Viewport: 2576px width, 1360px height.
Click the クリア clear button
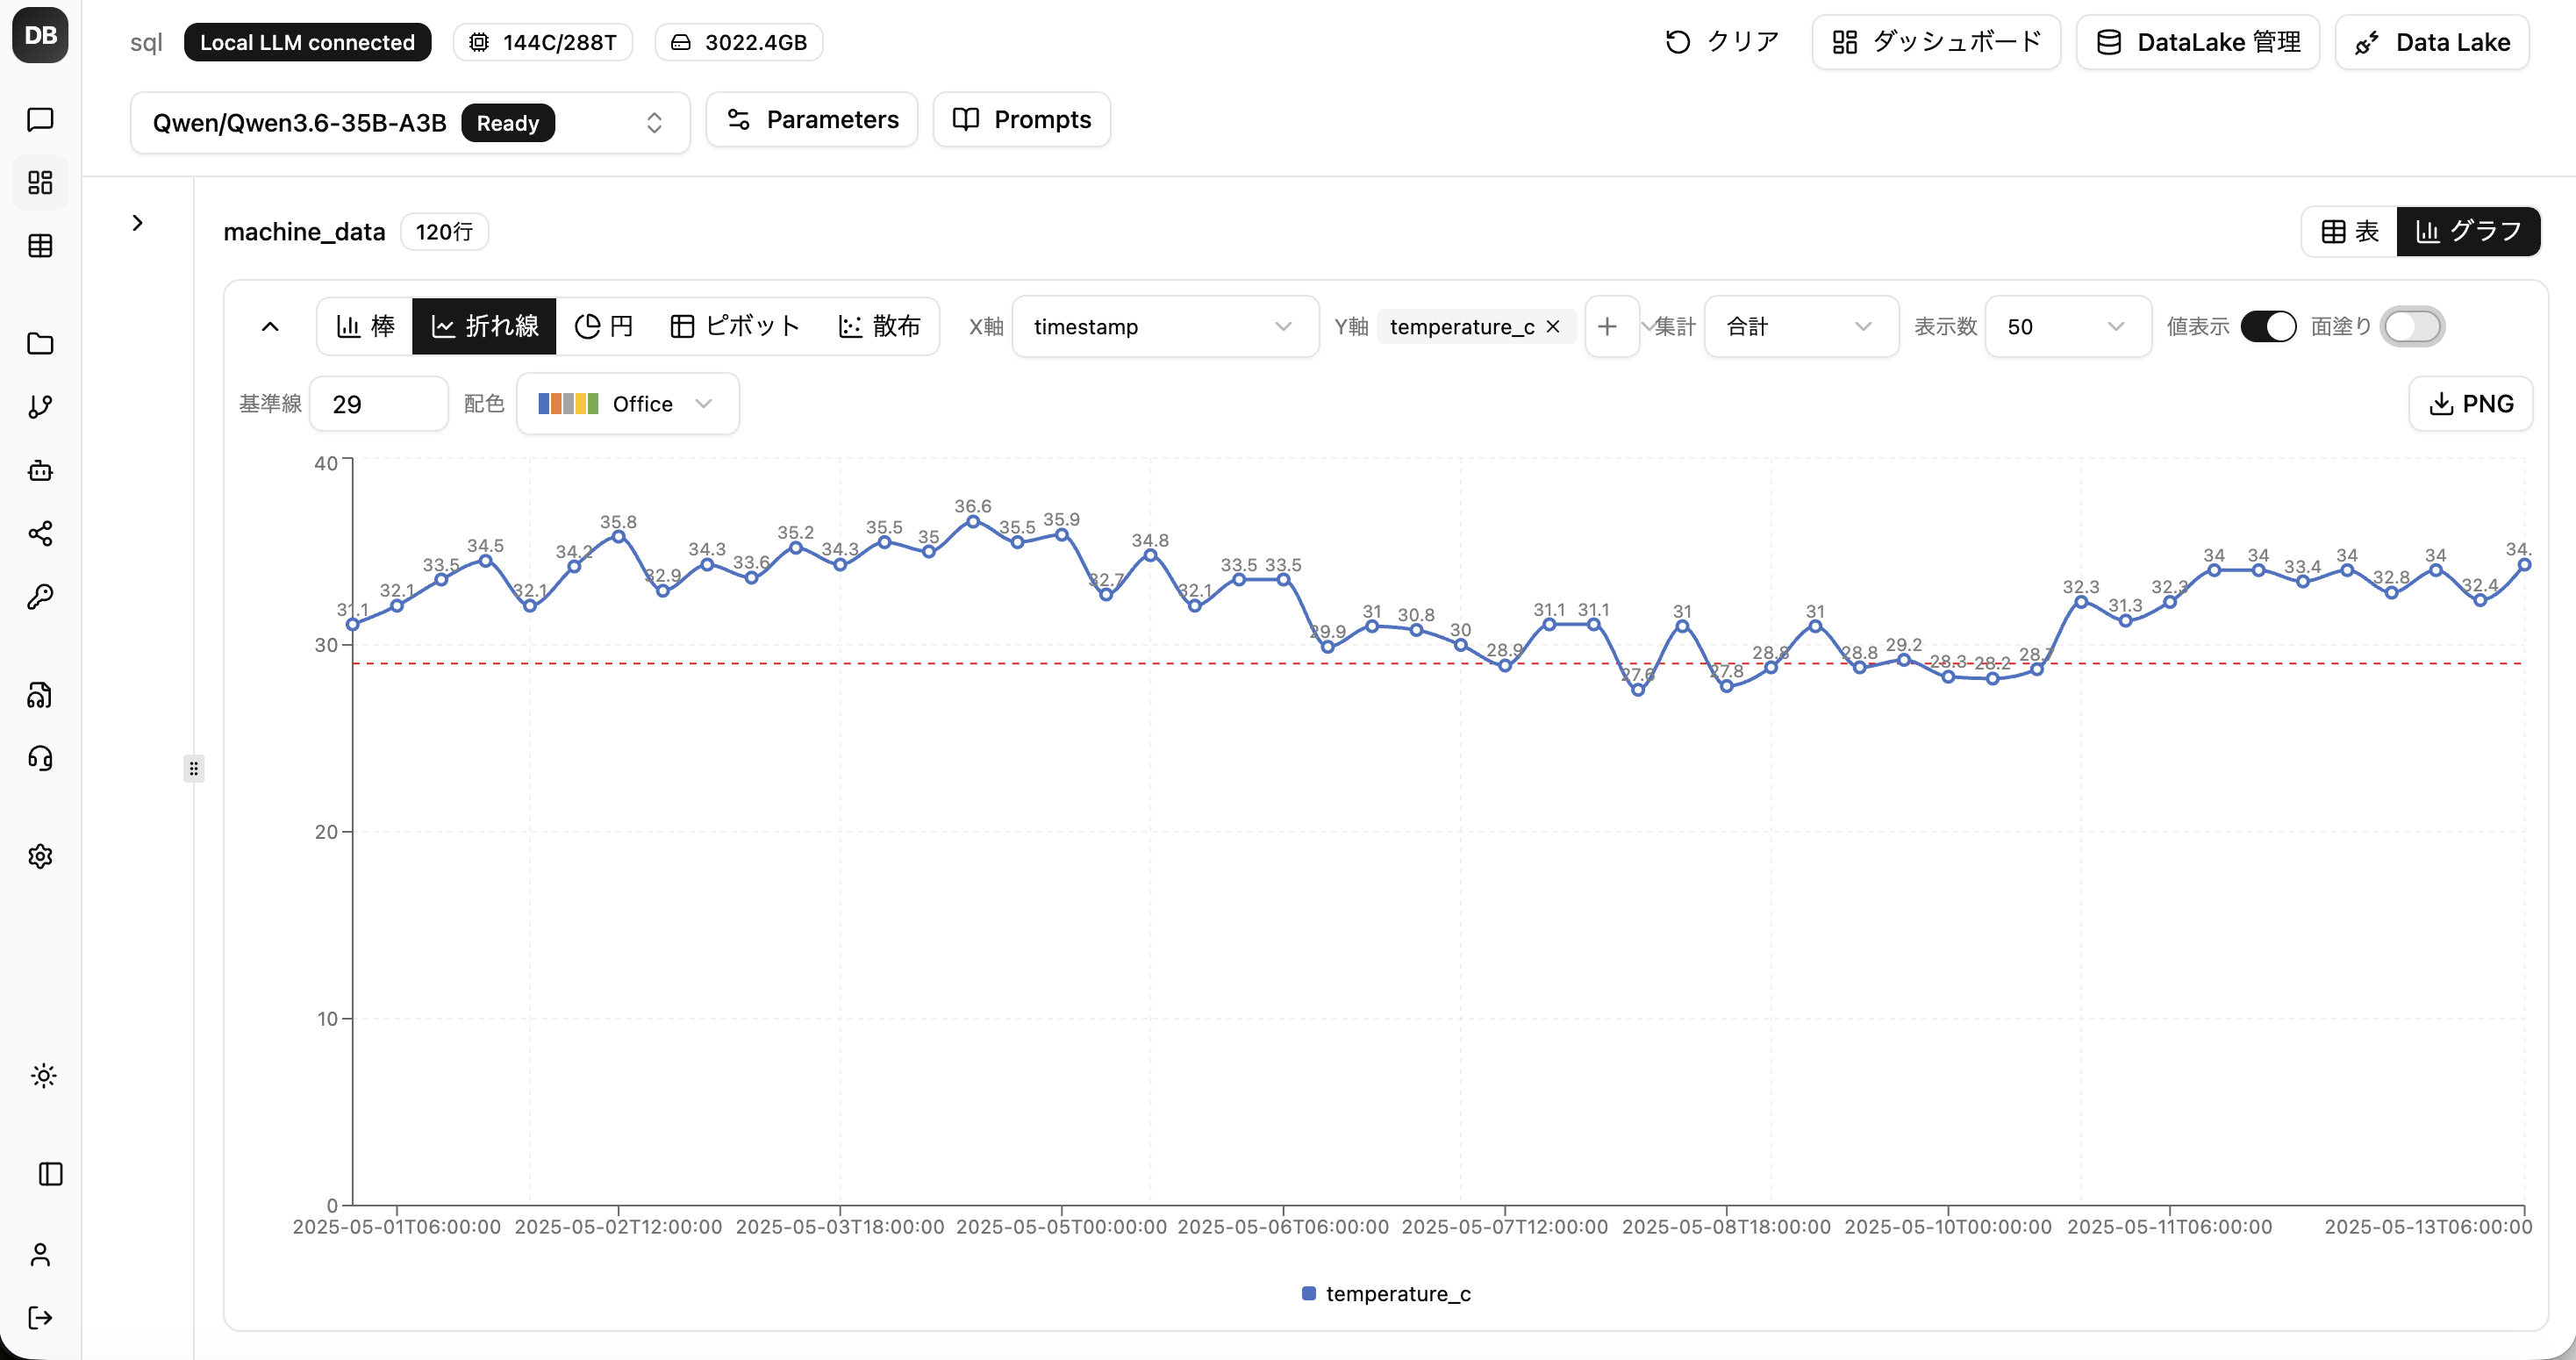(1722, 42)
